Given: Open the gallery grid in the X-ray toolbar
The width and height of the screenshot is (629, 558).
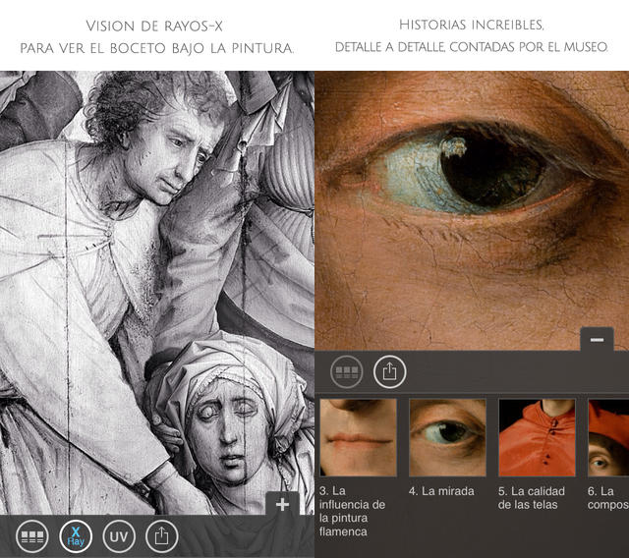Looking at the screenshot, I should coord(33,536).
